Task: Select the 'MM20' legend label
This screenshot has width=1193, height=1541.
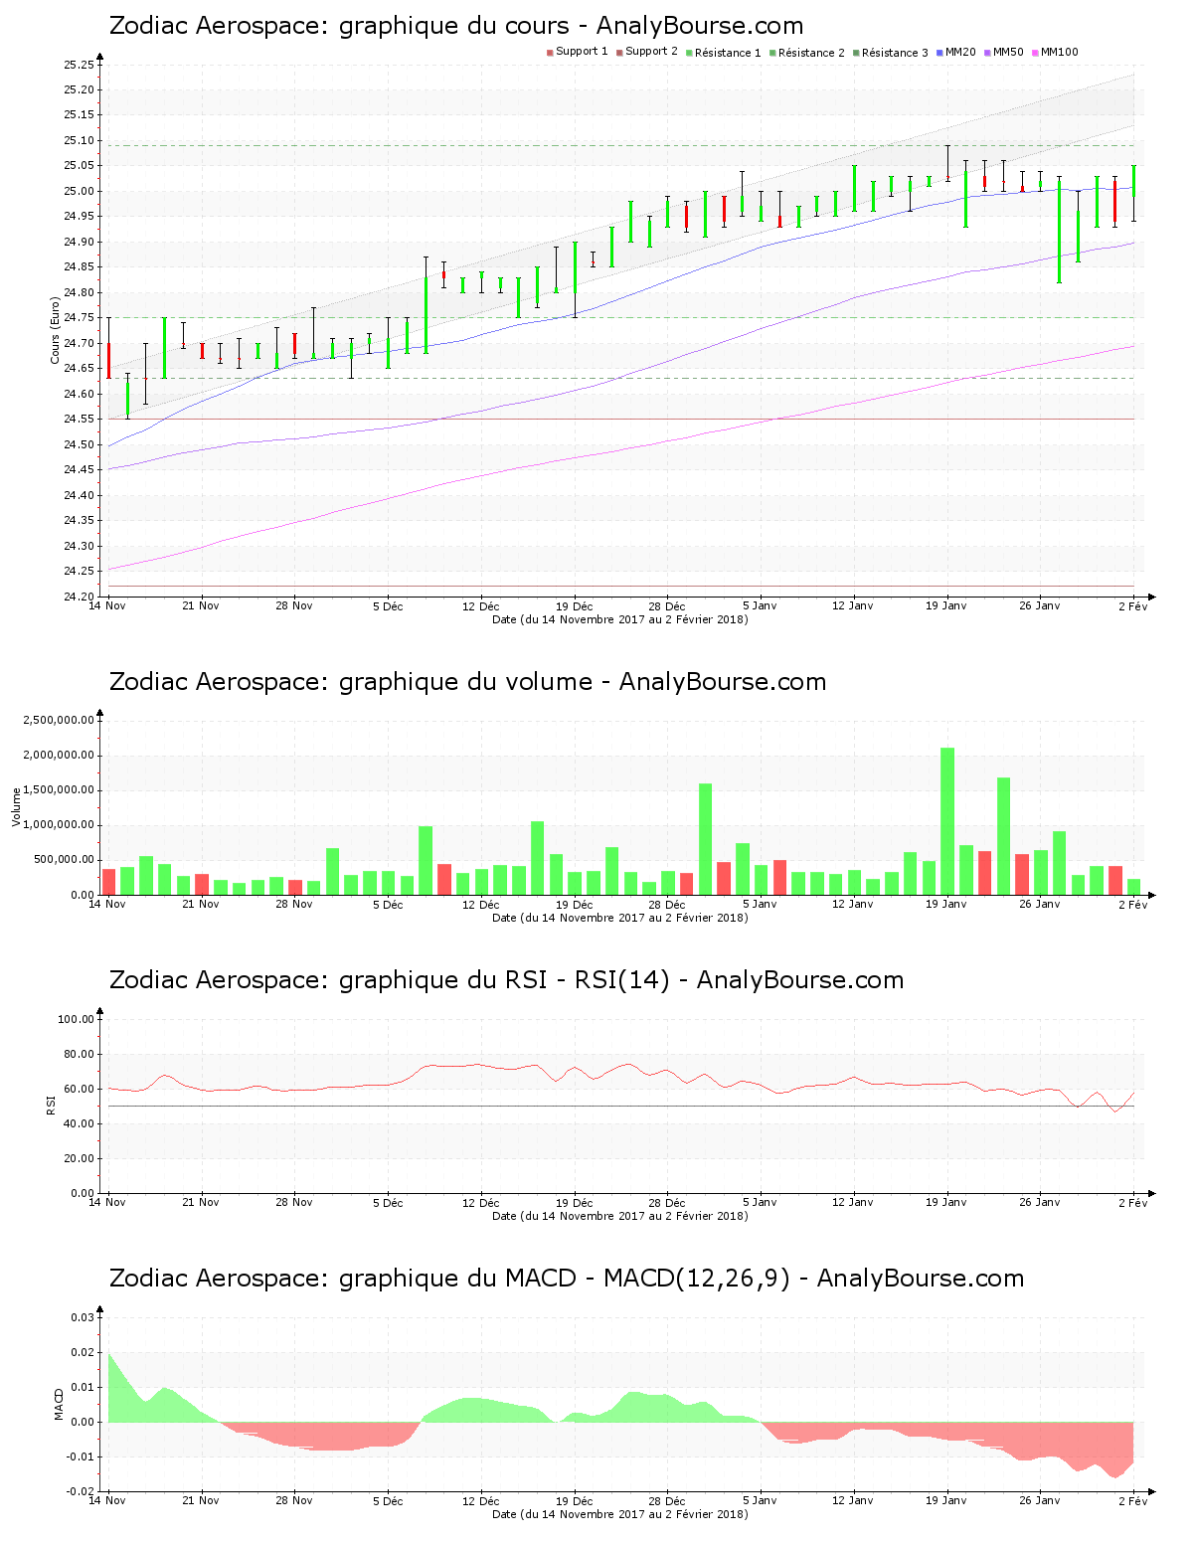Action: pyautogui.click(x=960, y=52)
